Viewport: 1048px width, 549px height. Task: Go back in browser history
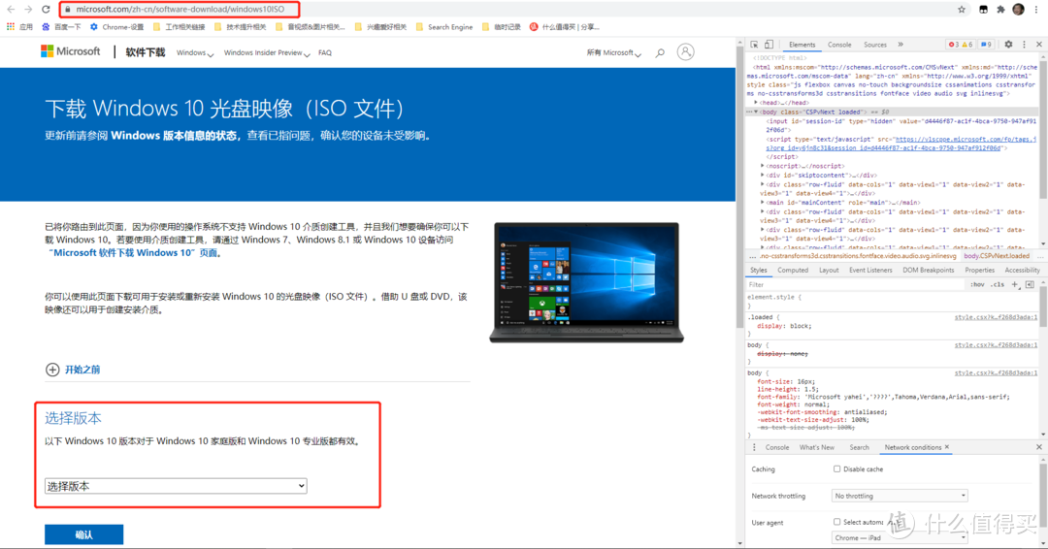[11, 10]
